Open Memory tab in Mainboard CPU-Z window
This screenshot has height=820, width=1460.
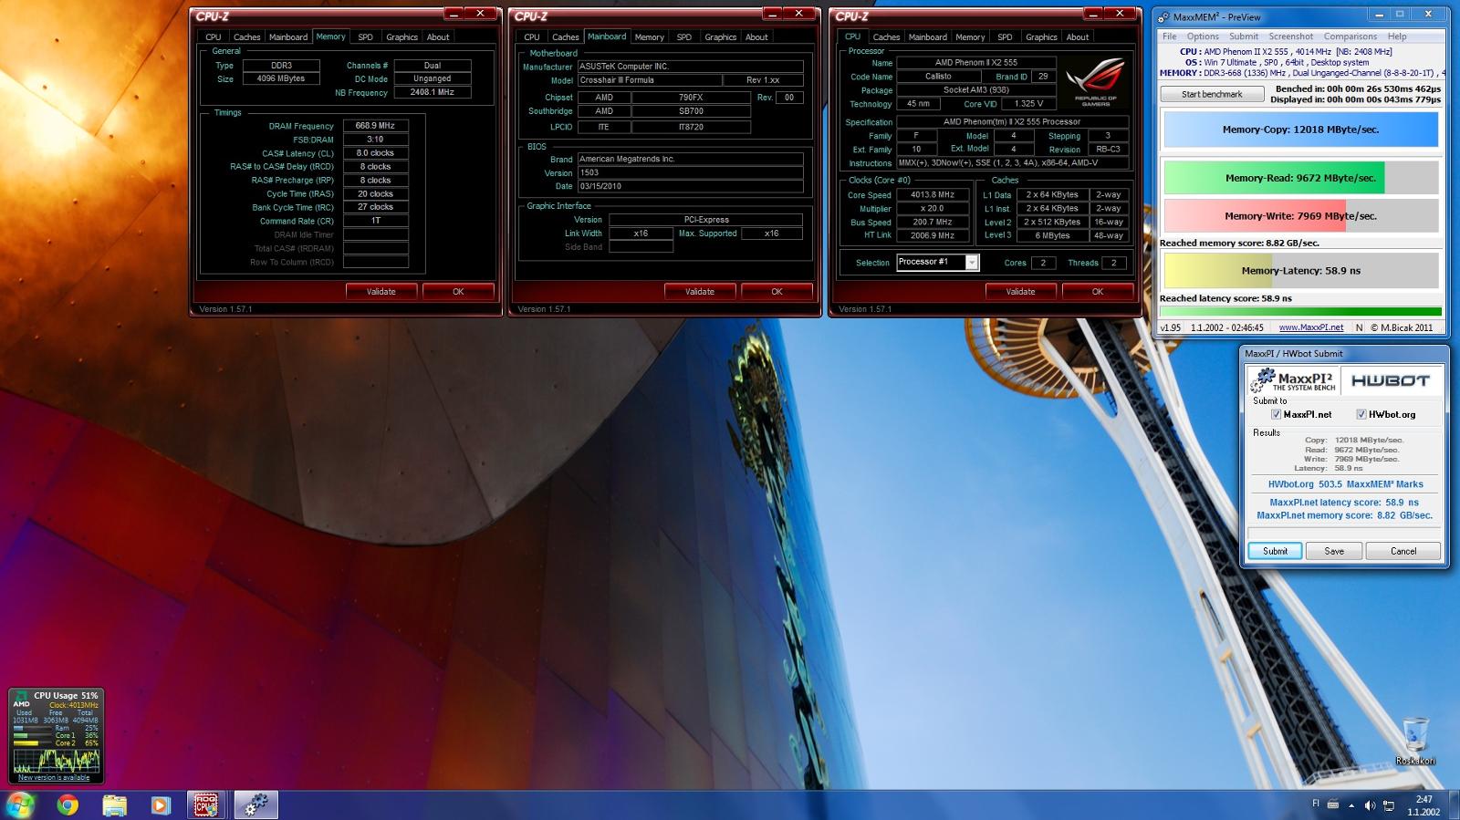(649, 37)
